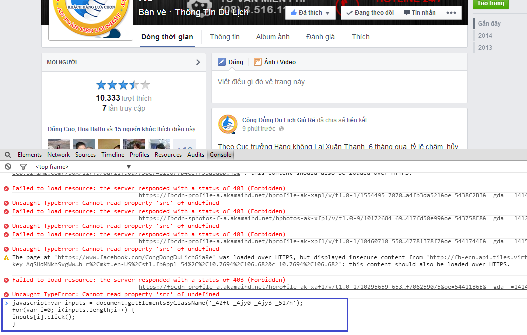The image size is (527, 335).
Task: Click the DevTools search magnifier icon
Action: [x=8, y=155]
